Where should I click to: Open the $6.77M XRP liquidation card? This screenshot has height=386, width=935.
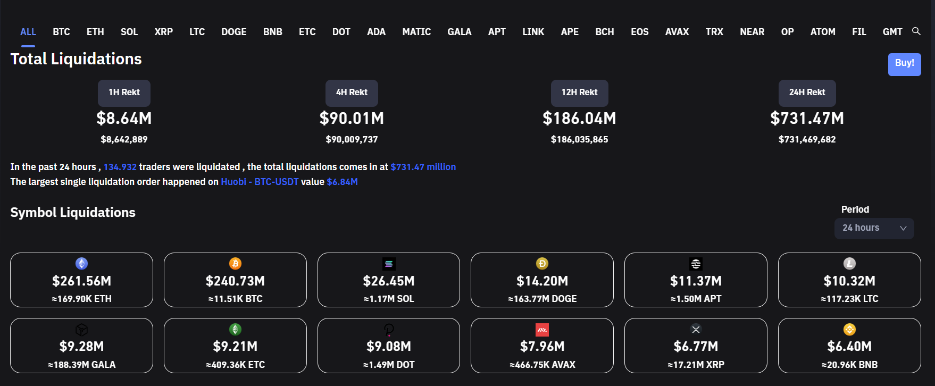696,346
